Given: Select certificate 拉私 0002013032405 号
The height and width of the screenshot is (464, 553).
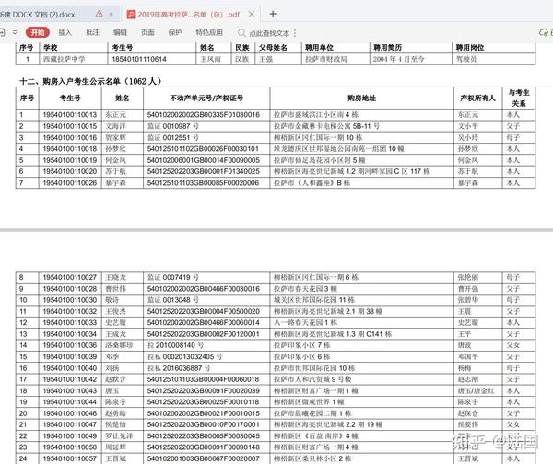Looking at the screenshot, I should (x=184, y=357).
